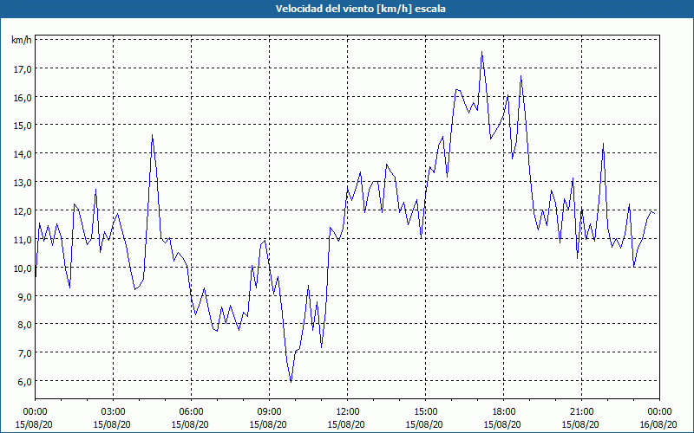Viewport: 694px width, 433px height.
Task: Click the 14,0 y-axis value
Action: point(23,154)
